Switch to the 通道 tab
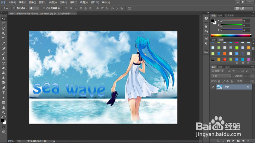The height and width of the screenshot is (143, 255). tap(220, 67)
